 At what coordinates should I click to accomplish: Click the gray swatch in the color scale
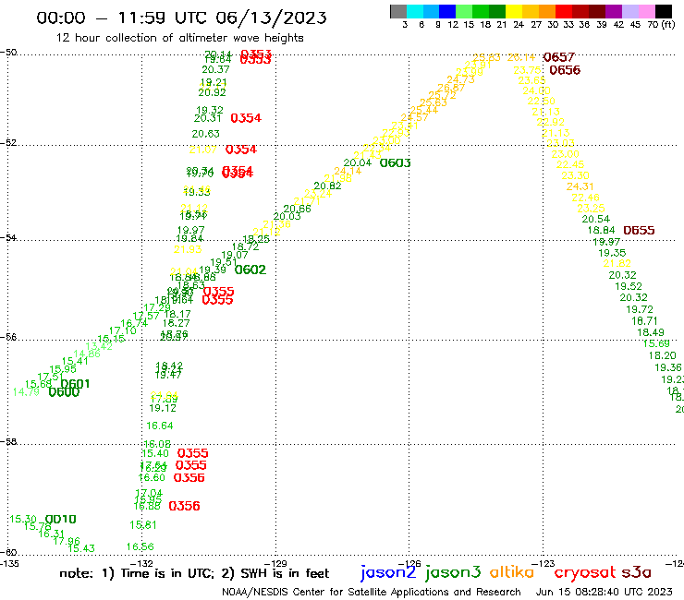(398, 11)
